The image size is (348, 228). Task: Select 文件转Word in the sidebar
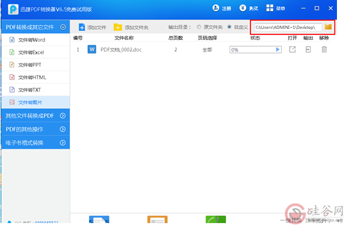[x=36, y=40]
